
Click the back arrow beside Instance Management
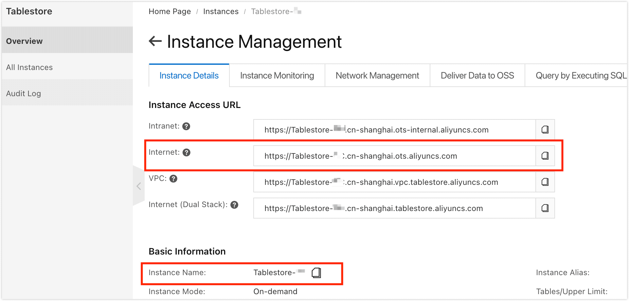coord(154,41)
